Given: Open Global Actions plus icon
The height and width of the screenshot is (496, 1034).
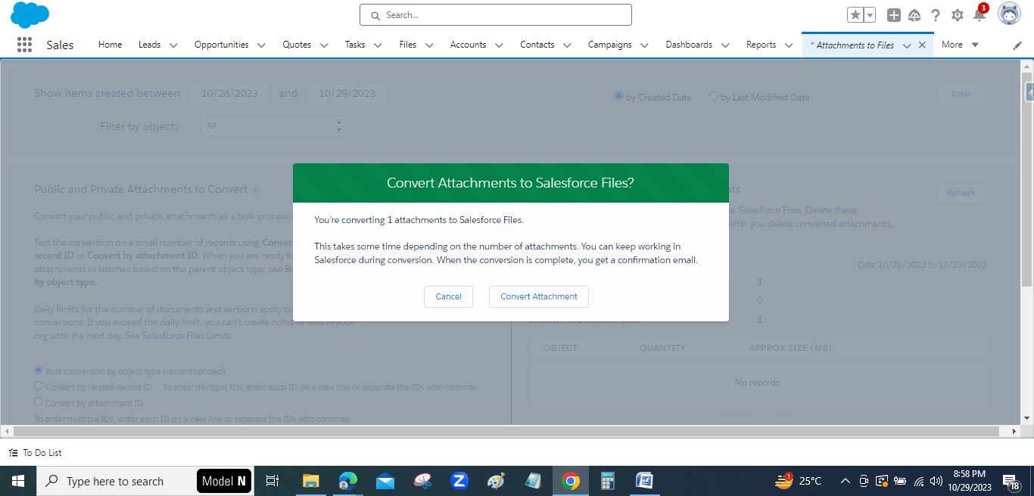Looking at the screenshot, I should (894, 15).
